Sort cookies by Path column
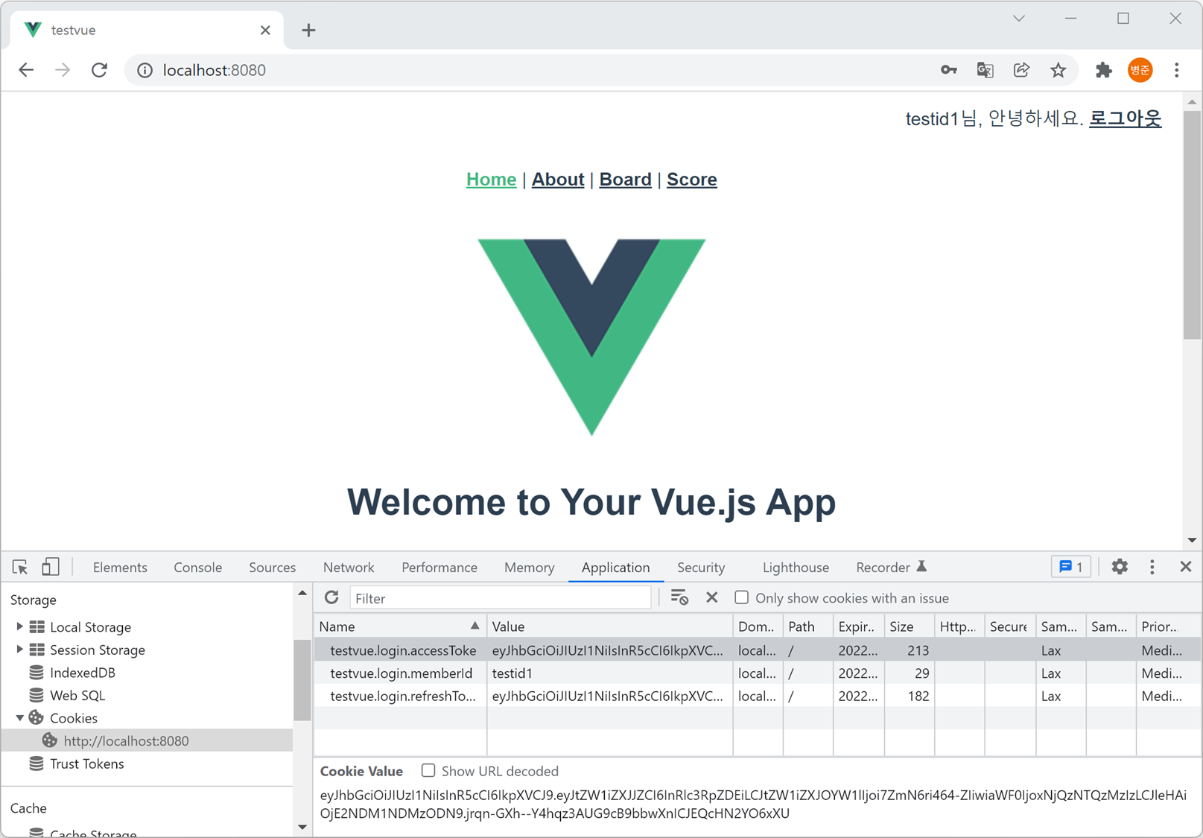The height and width of the screenshot is (838, 1203). click(808, 626)
